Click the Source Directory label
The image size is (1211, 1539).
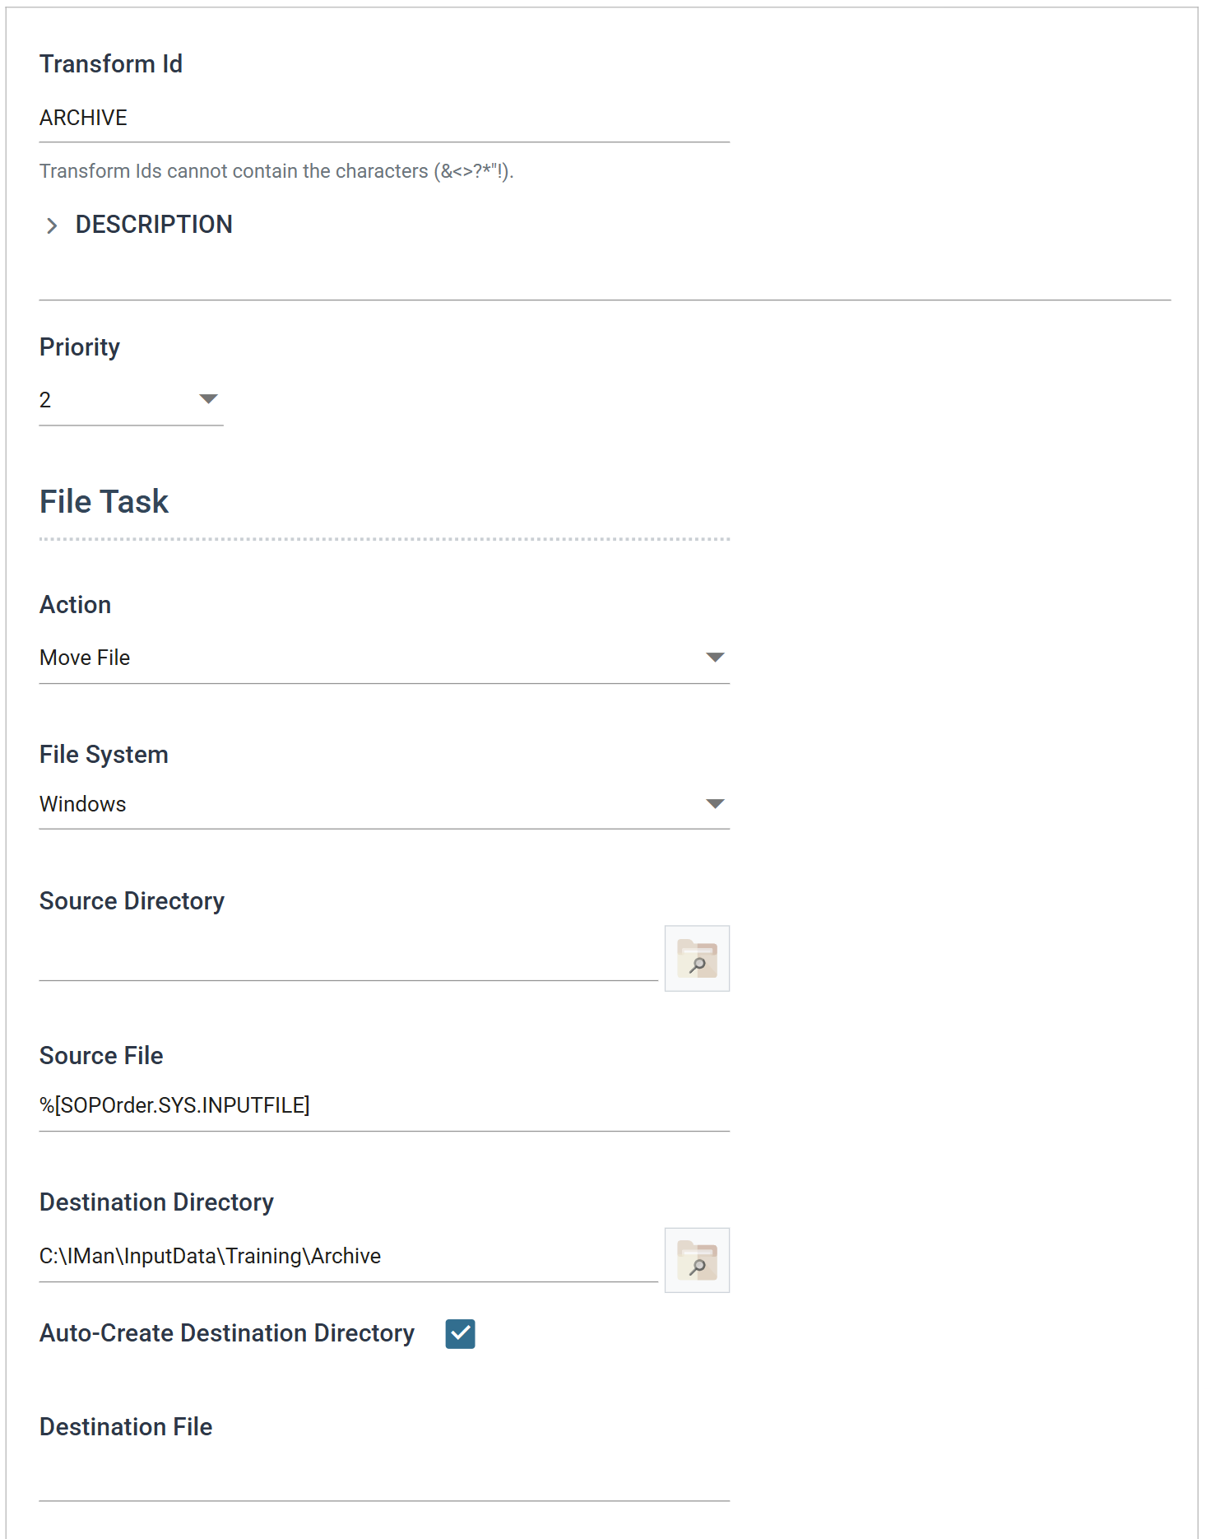click(x=132, y=901)
